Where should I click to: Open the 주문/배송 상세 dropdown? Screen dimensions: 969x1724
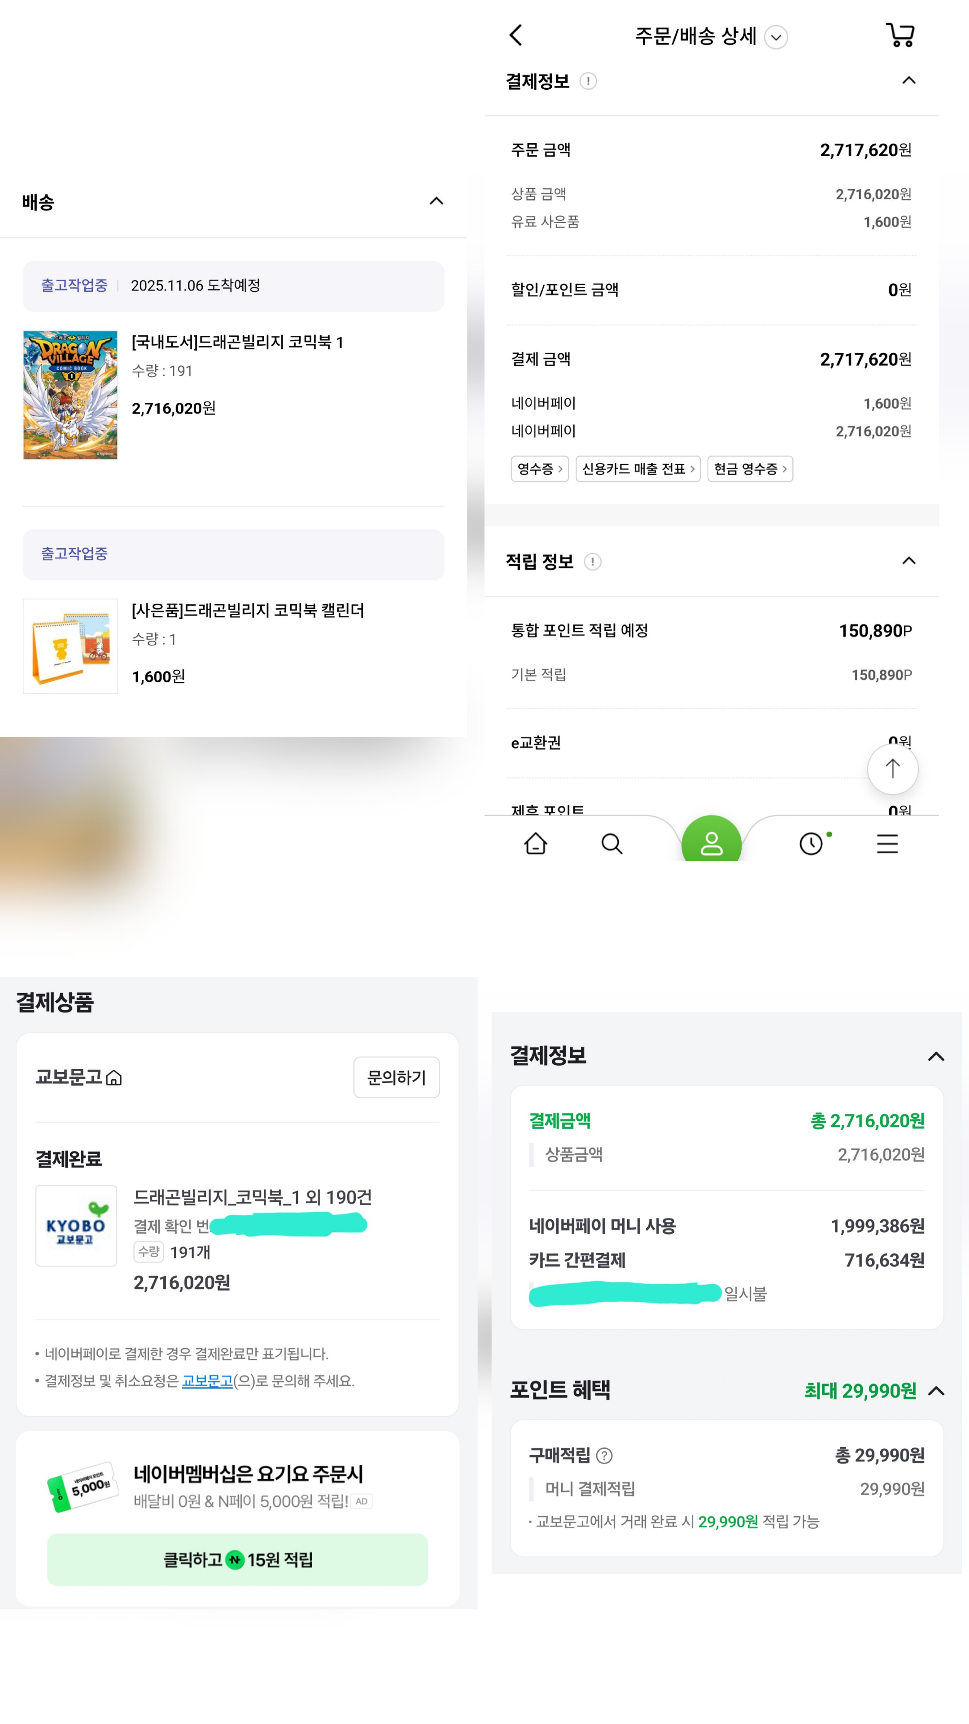click(776, 37)
